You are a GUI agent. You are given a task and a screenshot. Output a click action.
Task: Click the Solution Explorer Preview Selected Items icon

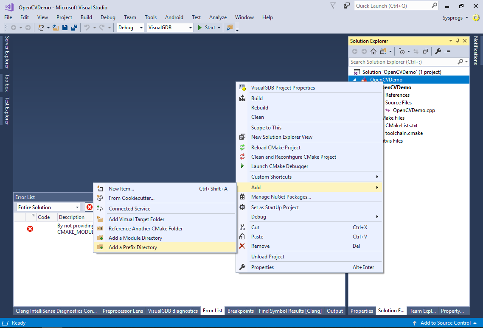coord(448,51)
